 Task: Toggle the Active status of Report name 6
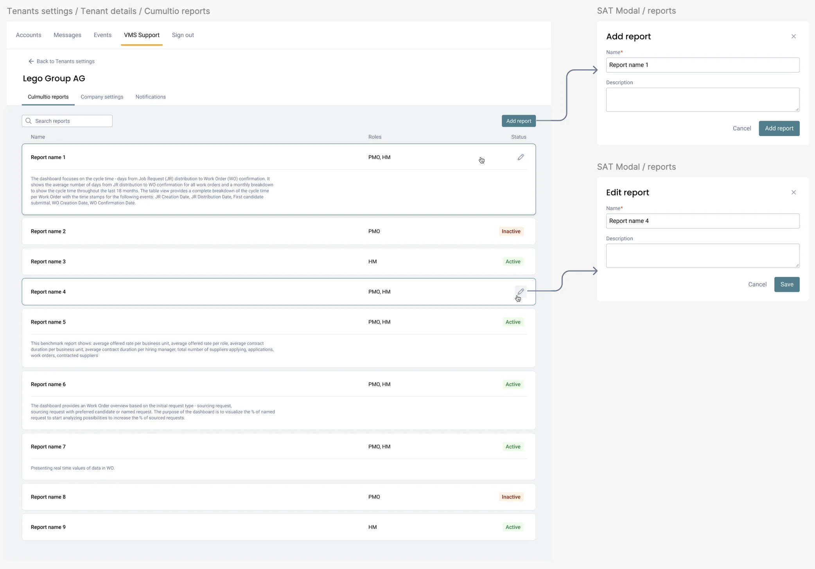tap(513, 384)
